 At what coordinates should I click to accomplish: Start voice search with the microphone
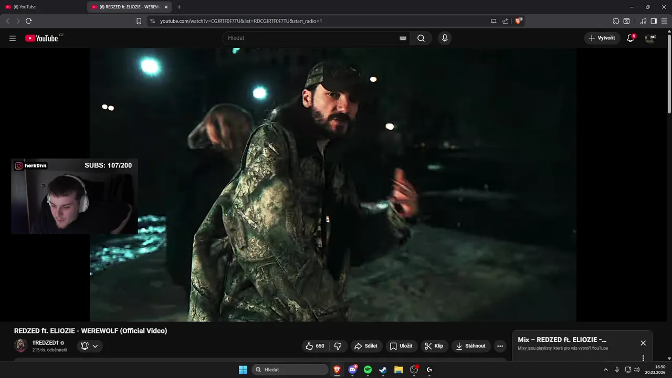445,38
